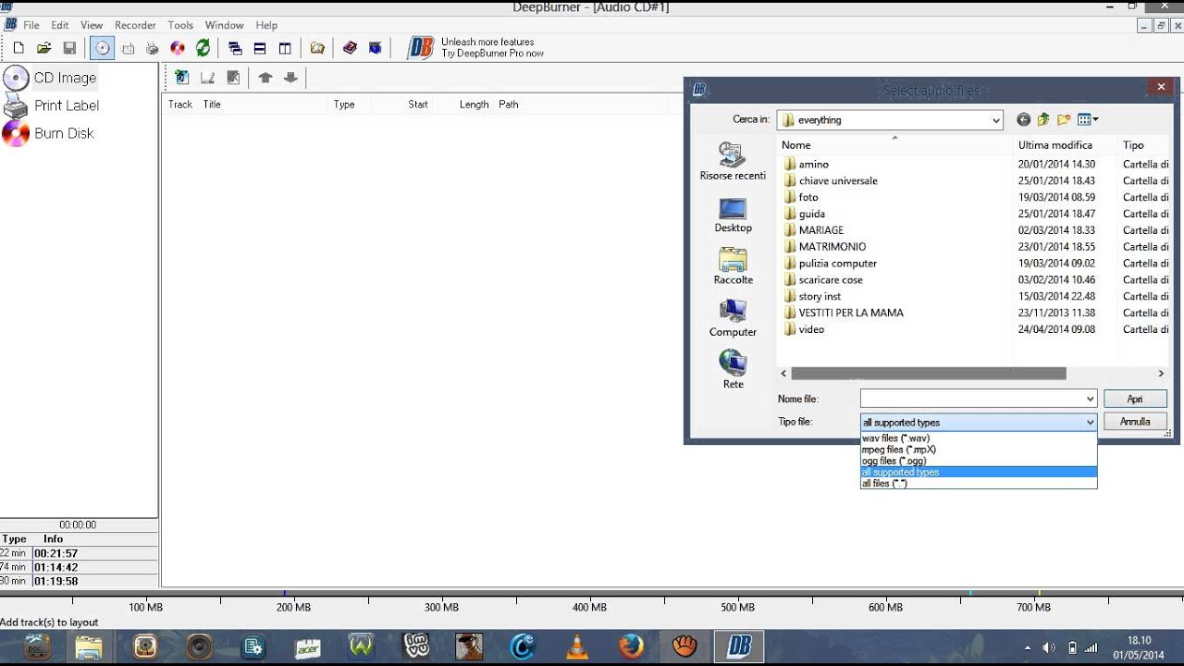Click the label editor toolbar icon

point(128,48)
